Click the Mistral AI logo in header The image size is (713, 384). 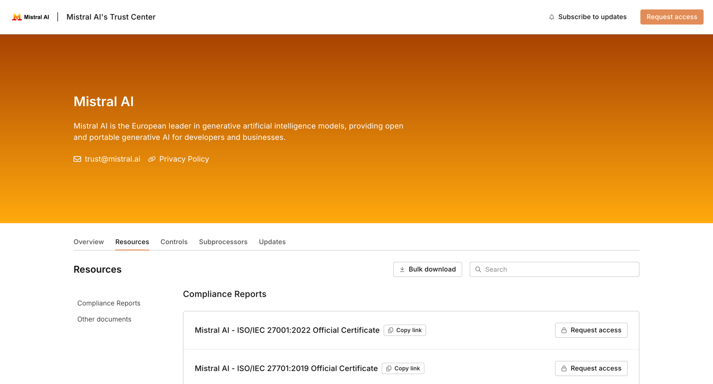coord(31,17)
